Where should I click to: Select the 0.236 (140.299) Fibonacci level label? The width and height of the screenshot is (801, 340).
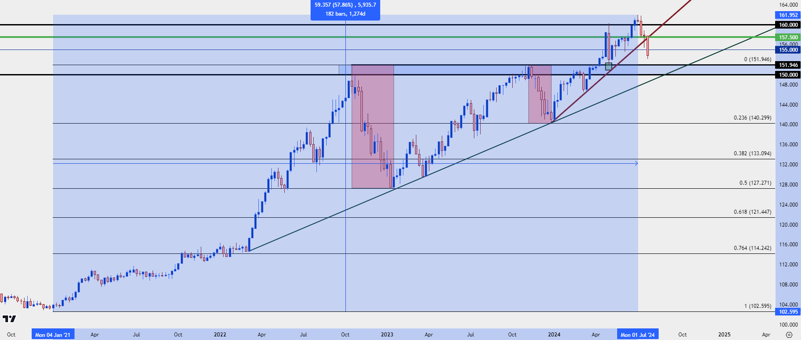pyautogui.click(x=752, y=118)
